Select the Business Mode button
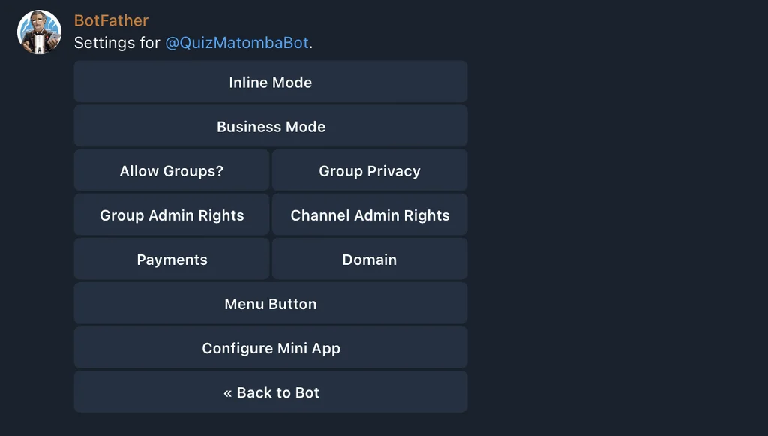768x436 pixels. [270, 126]
